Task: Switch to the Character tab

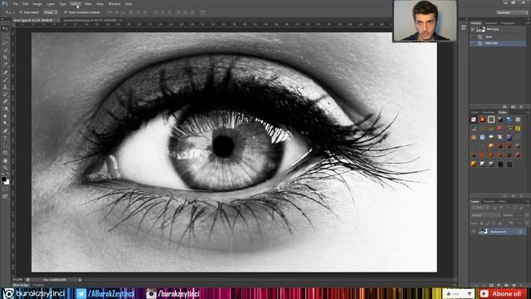Action: 490,23
